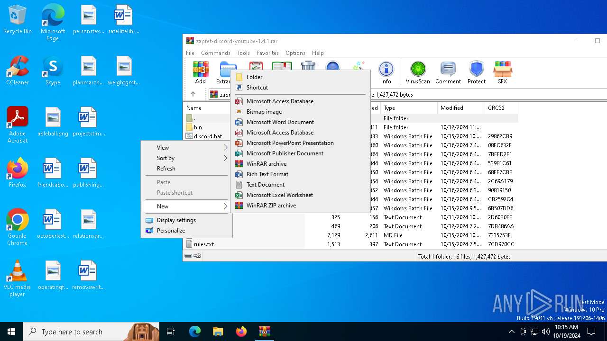Open the Options menu
The image size is (607, 341).
(295, 53)
